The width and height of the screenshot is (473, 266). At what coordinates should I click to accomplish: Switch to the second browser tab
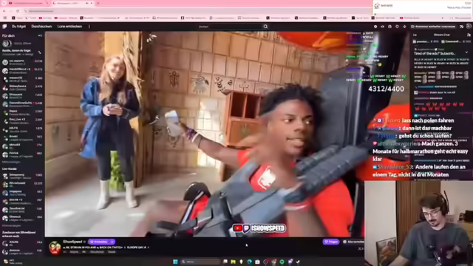click(x=72, y=3)
